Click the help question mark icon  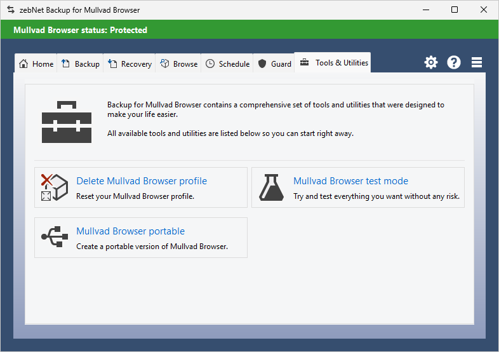pyautogui.click(x=454, y=62)
